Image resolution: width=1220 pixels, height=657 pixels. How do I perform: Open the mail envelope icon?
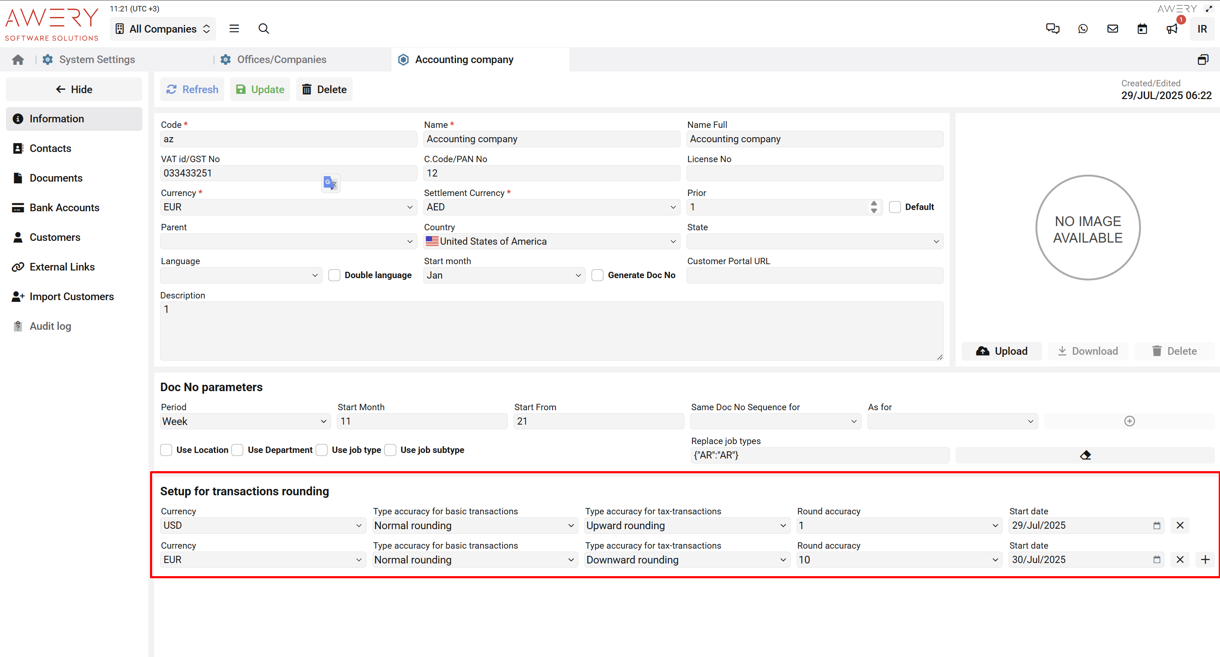click(x=1112, y=29)
